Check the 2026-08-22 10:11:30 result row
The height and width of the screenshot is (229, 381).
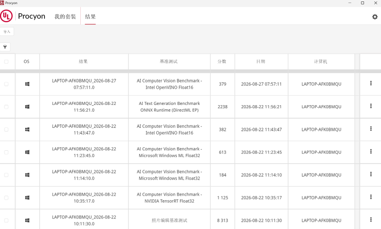click(x=6, y=220)
